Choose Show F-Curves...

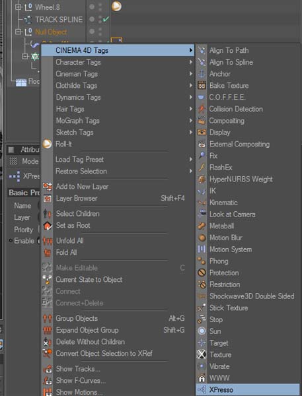click(118, 380)
